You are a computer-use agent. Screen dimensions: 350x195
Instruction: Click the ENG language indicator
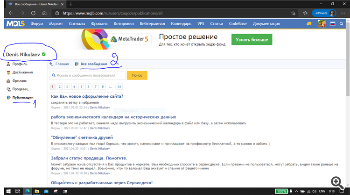click(322, 191)
